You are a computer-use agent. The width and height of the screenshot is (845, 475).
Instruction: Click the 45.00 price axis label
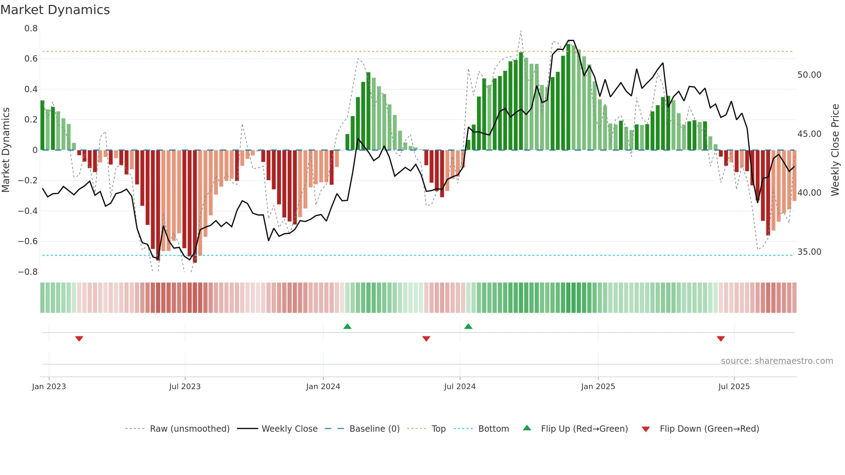point(809,134)
